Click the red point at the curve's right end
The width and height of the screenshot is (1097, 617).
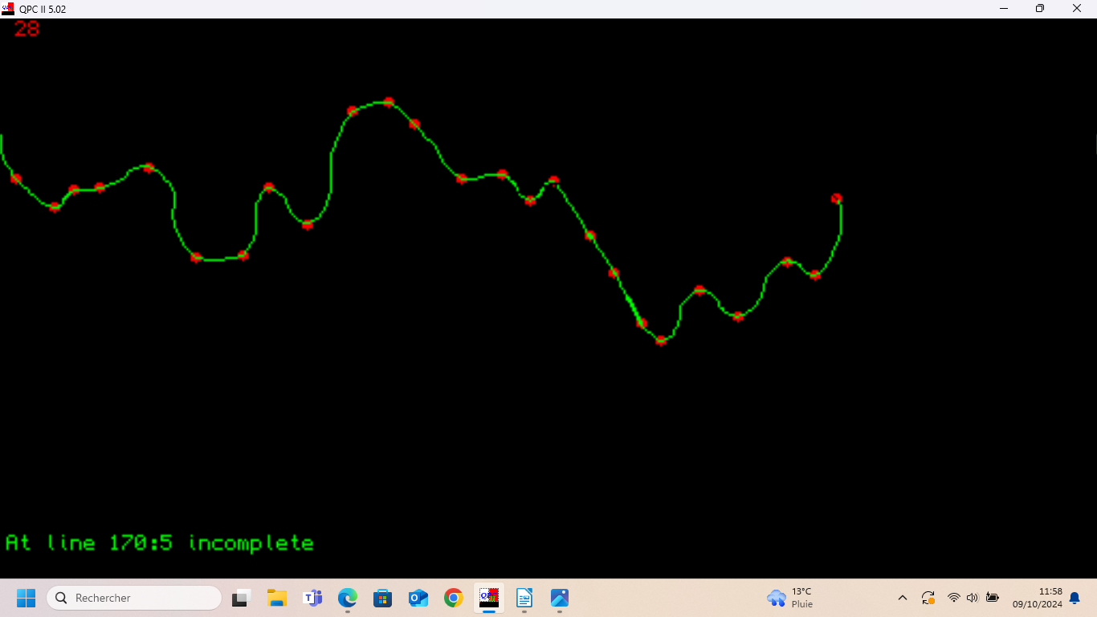pos(836,198)
